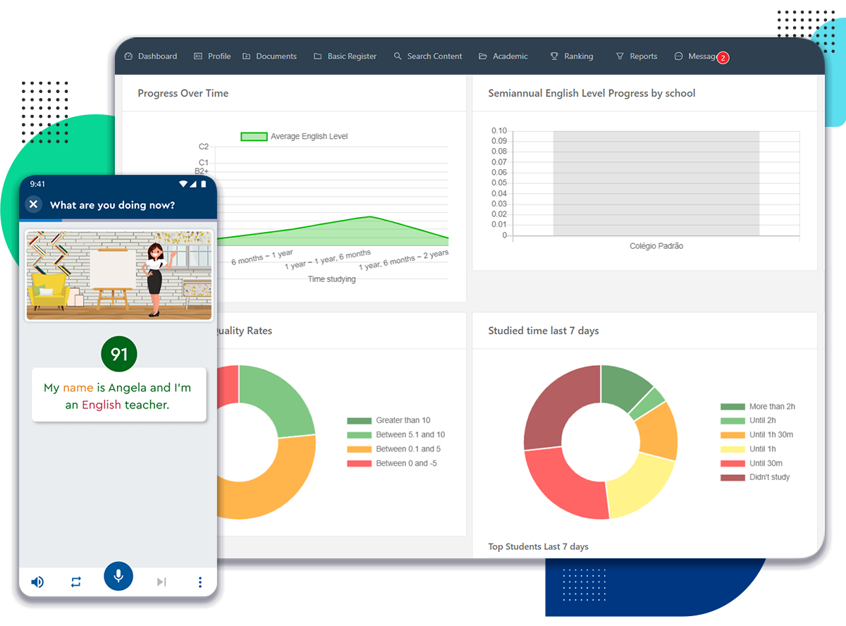Click the Ranking trophy icon

tap(554, 56)
